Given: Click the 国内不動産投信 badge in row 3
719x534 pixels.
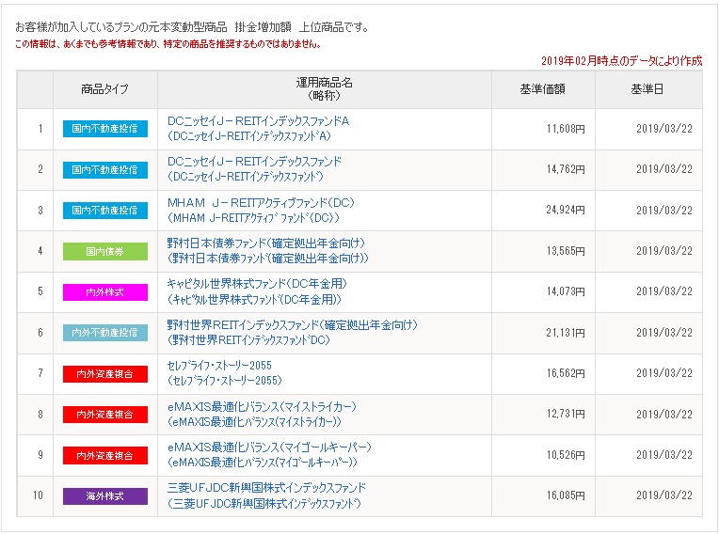Looking at the screenshot, I should coord(105,211).
